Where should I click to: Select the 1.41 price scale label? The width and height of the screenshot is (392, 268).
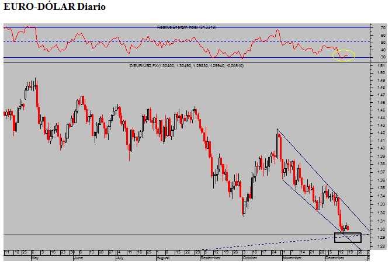(x=381, y=140)
